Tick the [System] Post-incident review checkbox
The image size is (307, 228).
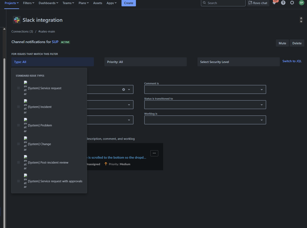(18, 163)
